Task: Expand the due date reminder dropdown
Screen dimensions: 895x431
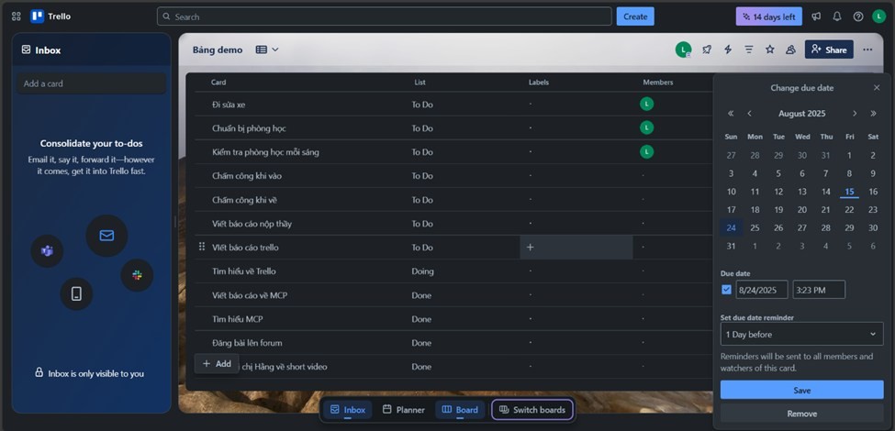Action: pyautogui.click(x=801, y=334)
